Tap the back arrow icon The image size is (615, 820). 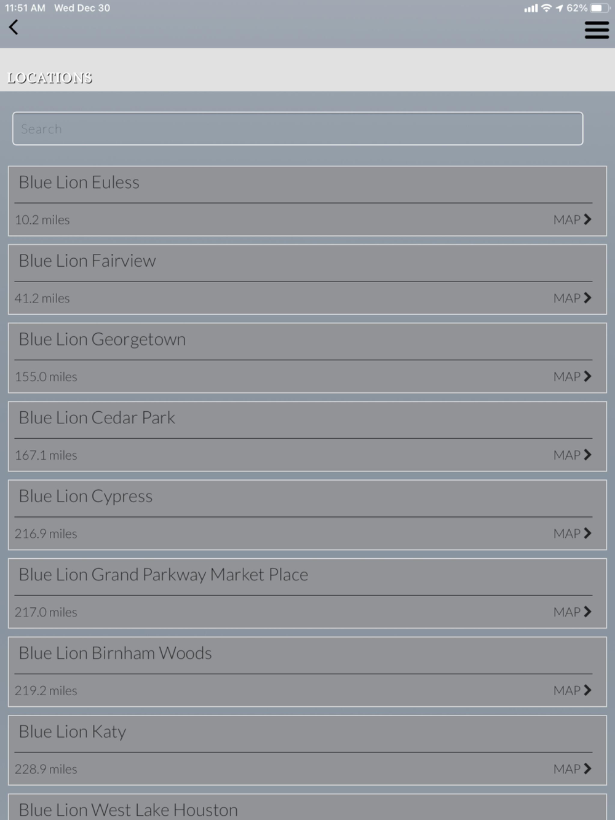click(x=14, y=27)
